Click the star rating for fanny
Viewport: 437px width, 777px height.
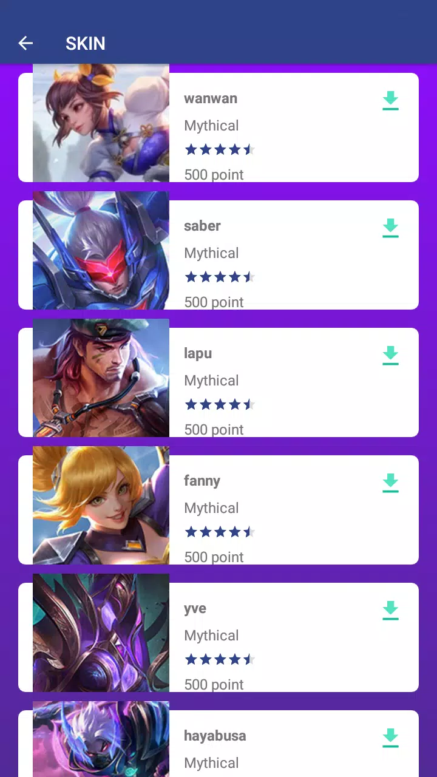tap(220, 532)
